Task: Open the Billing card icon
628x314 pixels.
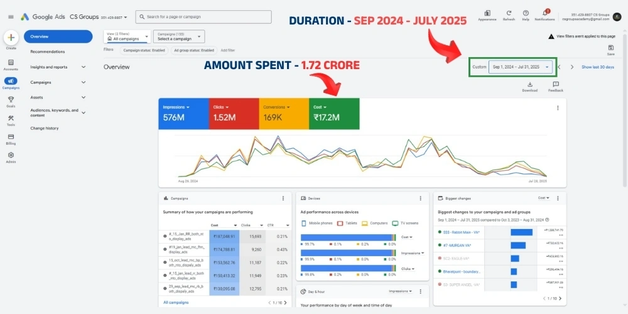Action: [x=11, y=136]
